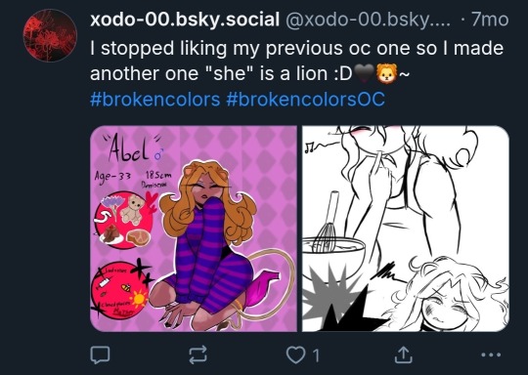
Task: Click the greyed @xodo-00.bsky handle
Action: [x=368, y=20]
